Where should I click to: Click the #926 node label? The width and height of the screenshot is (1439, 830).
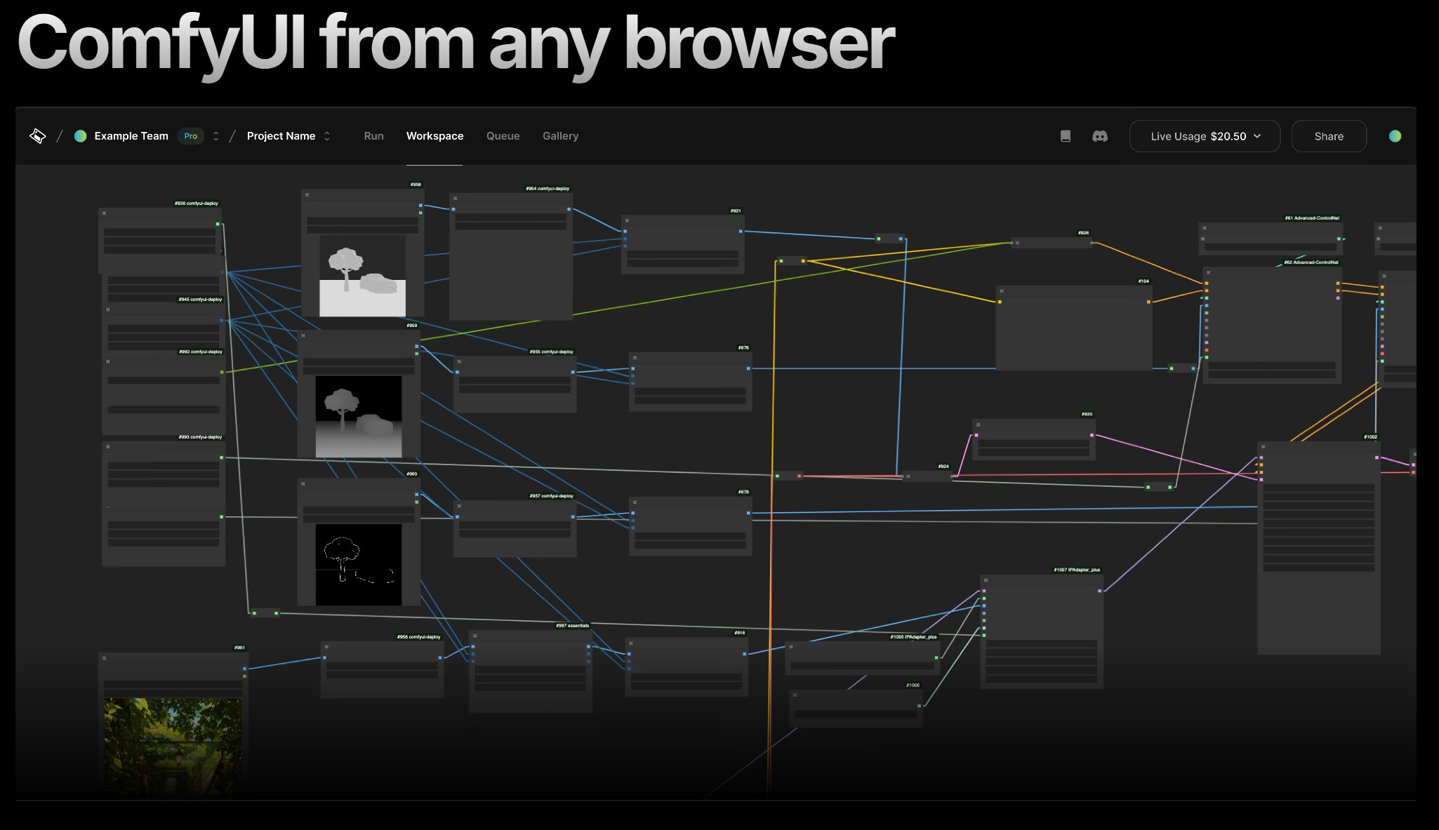[x=1084, y=233]
